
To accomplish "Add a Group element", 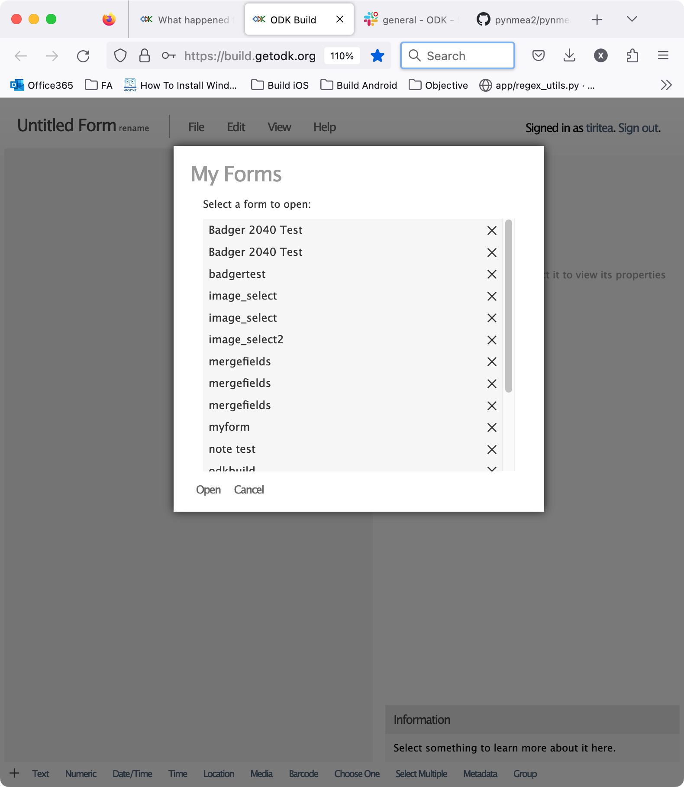I will point(525,774).
